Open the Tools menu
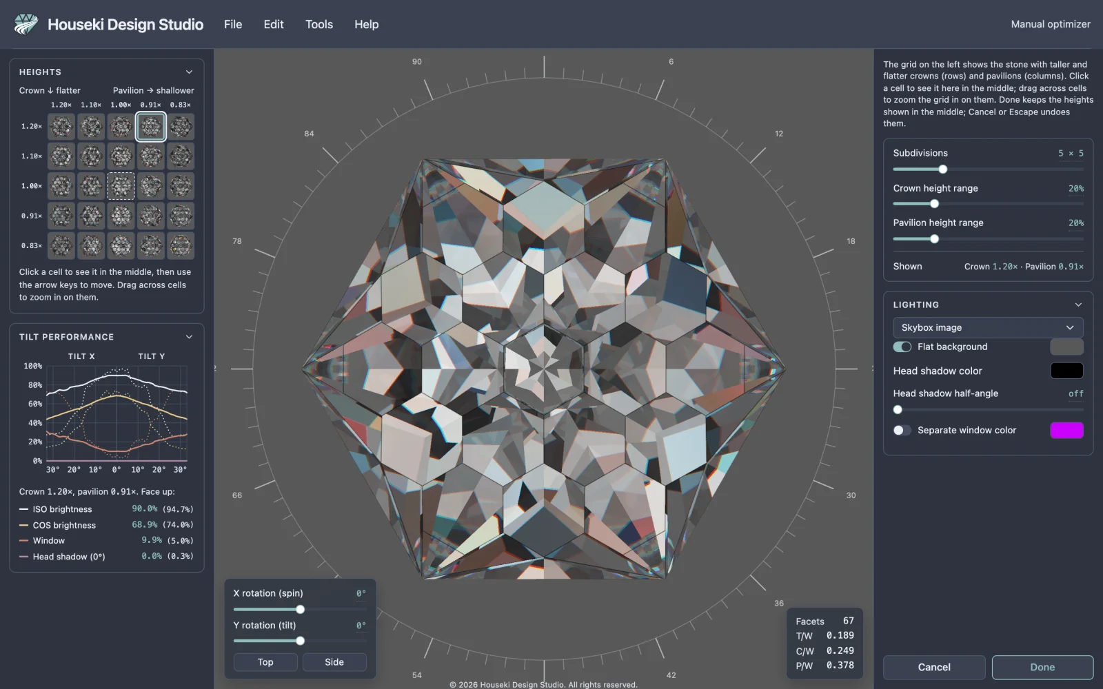 [319, 24]
